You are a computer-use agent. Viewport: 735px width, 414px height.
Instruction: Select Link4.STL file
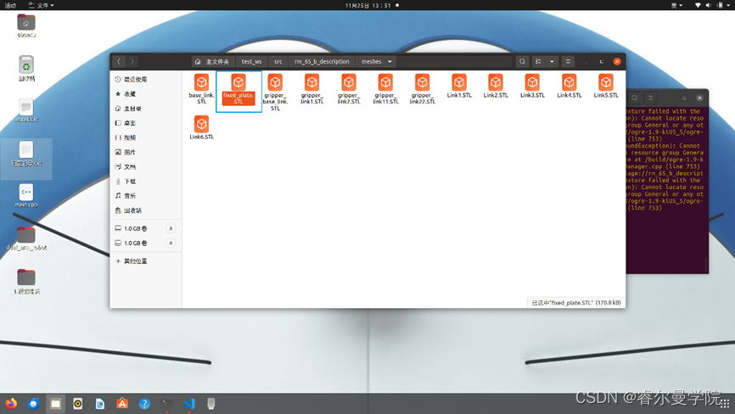pyautogui.click(x=569, y=86)
